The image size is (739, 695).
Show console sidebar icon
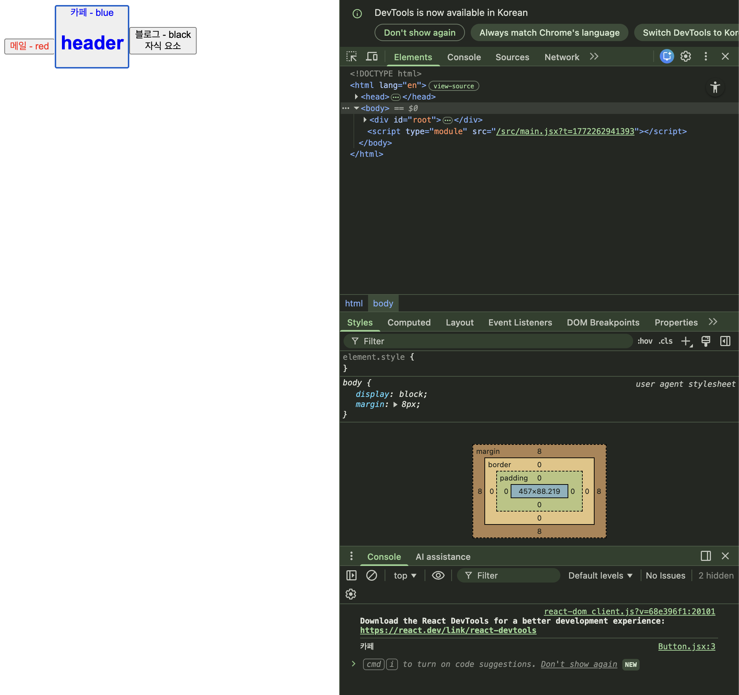click(x=351, y=575)
